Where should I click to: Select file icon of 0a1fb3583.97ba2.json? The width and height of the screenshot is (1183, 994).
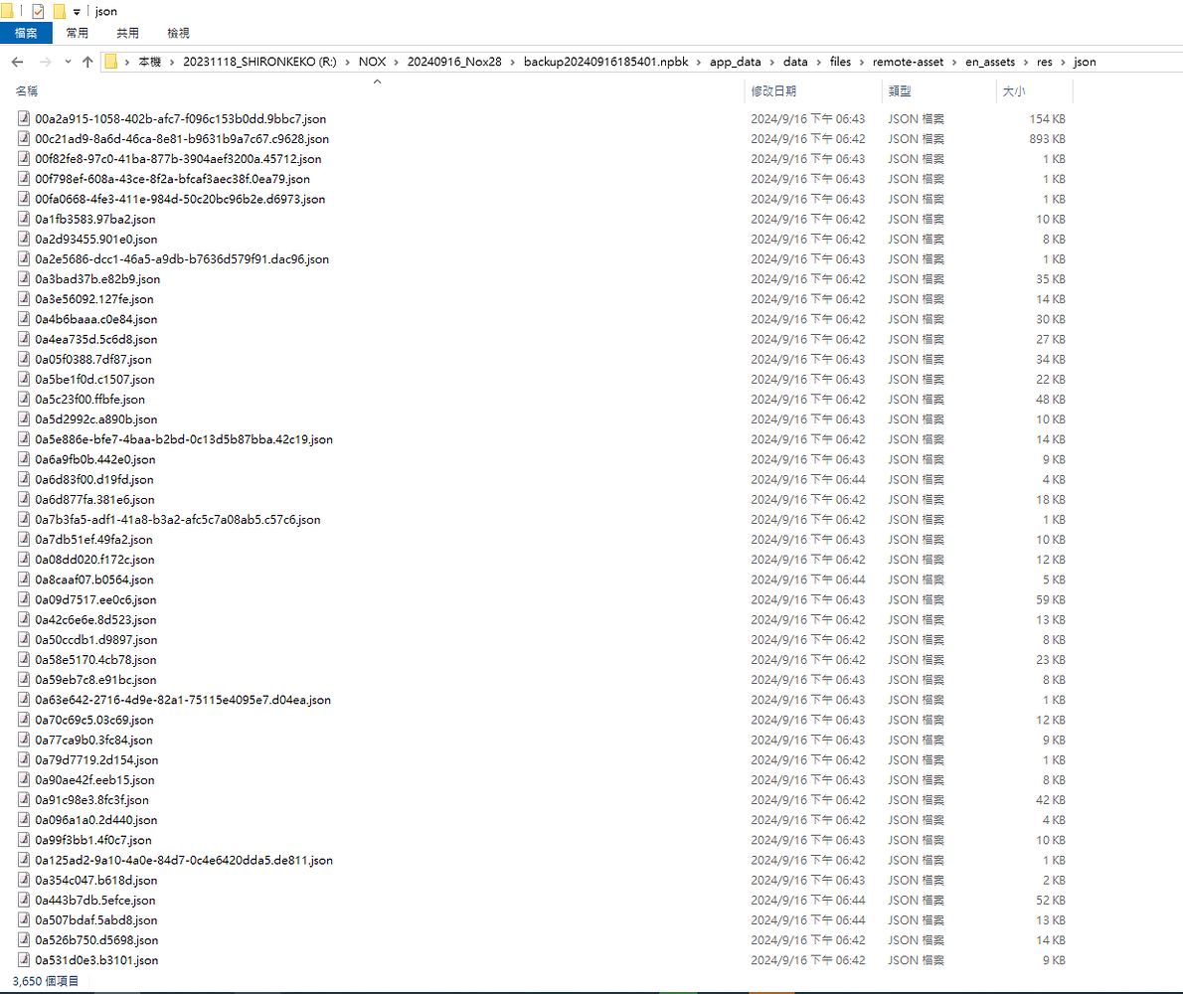(x=24, y=219)
